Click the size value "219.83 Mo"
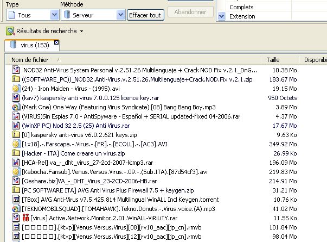Viewport: 327px width, 242px height. point(283,172)
